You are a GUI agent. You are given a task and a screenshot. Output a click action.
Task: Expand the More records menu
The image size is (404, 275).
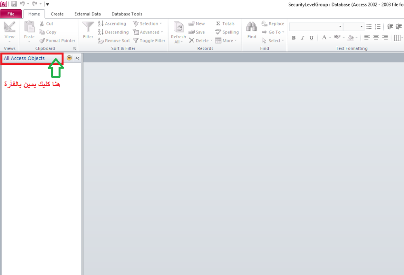226,41
